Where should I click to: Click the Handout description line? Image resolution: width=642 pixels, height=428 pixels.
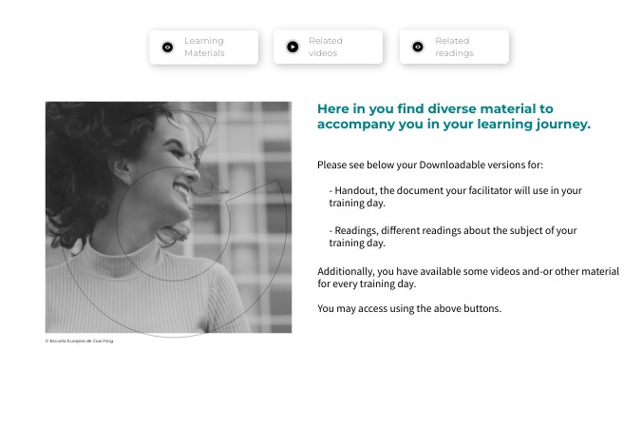455,196
